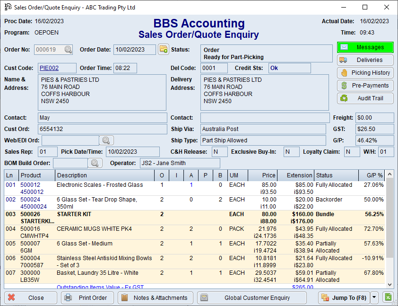The width and height of the screenshot is (398, 306).
Task: Click the green Excel export icon
Action: point(388,297)
